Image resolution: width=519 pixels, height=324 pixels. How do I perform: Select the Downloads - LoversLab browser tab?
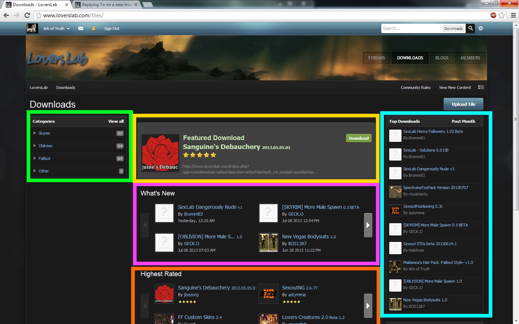(36, 5)
